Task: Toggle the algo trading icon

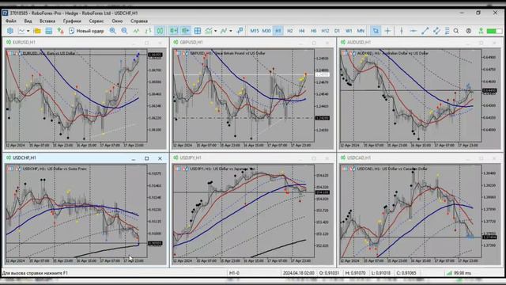Action: coord(60,31)
